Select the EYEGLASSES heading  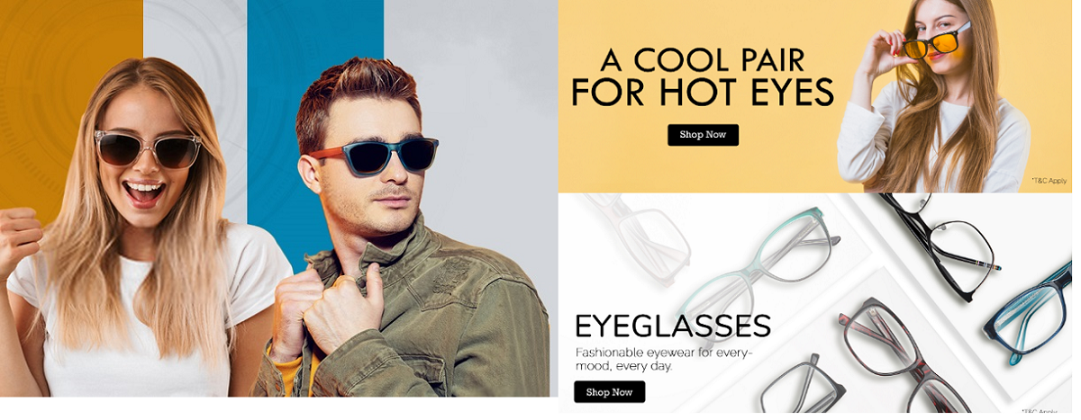(673, 326)
